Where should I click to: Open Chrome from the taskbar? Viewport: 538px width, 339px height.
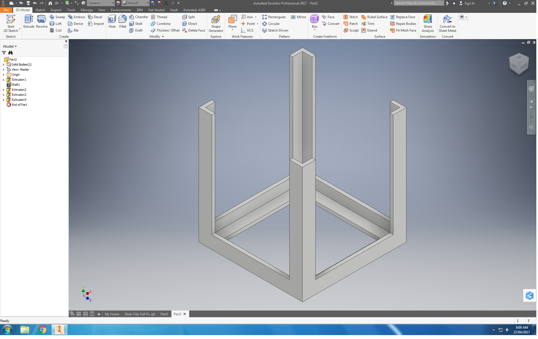coord(42,330)
